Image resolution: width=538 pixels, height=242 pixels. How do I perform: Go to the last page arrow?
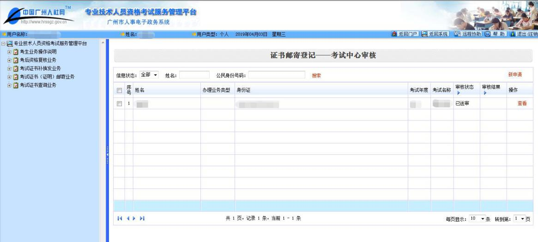click(x=142, y=218)
